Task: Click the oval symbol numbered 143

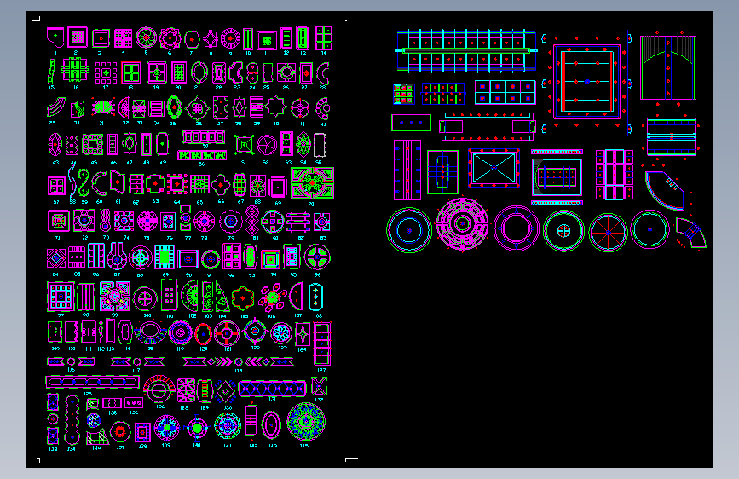Action: pyautogui.click(x=271, y=425)
